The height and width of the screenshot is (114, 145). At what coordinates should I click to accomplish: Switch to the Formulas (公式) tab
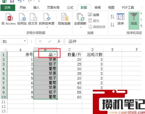[70, 8]
